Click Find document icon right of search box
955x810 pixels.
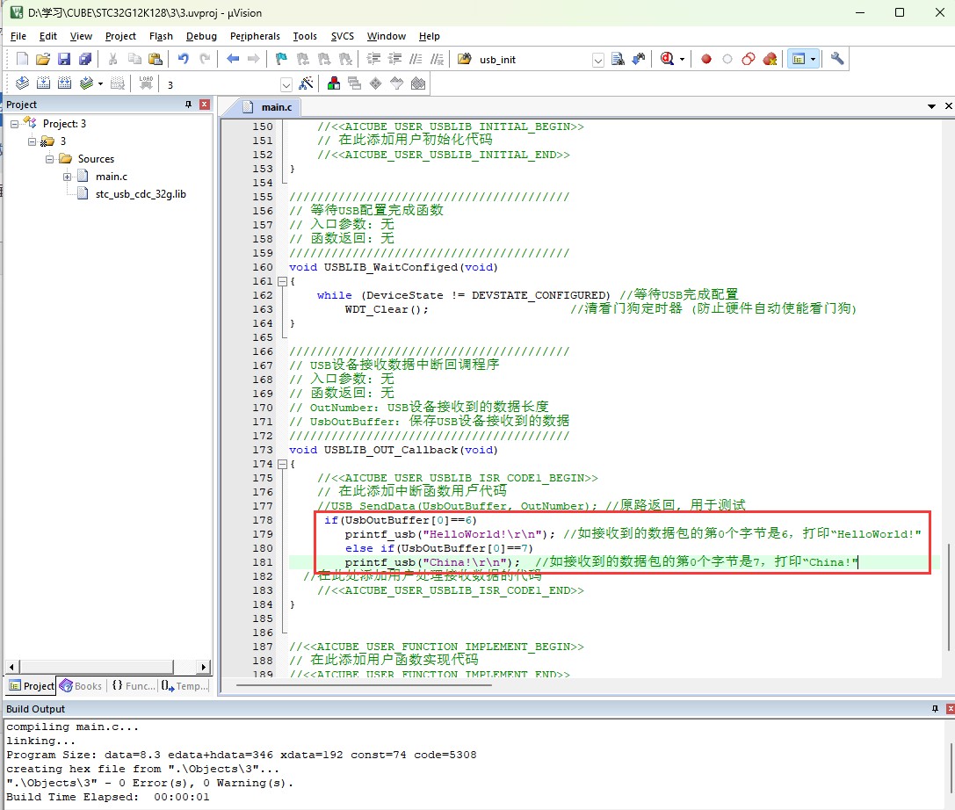618,59
